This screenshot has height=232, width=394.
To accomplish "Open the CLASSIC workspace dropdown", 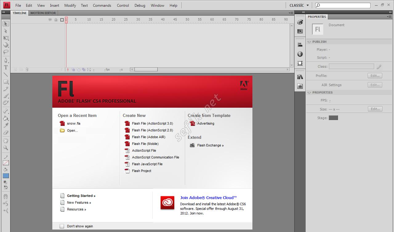I will (x=299, y=5).
